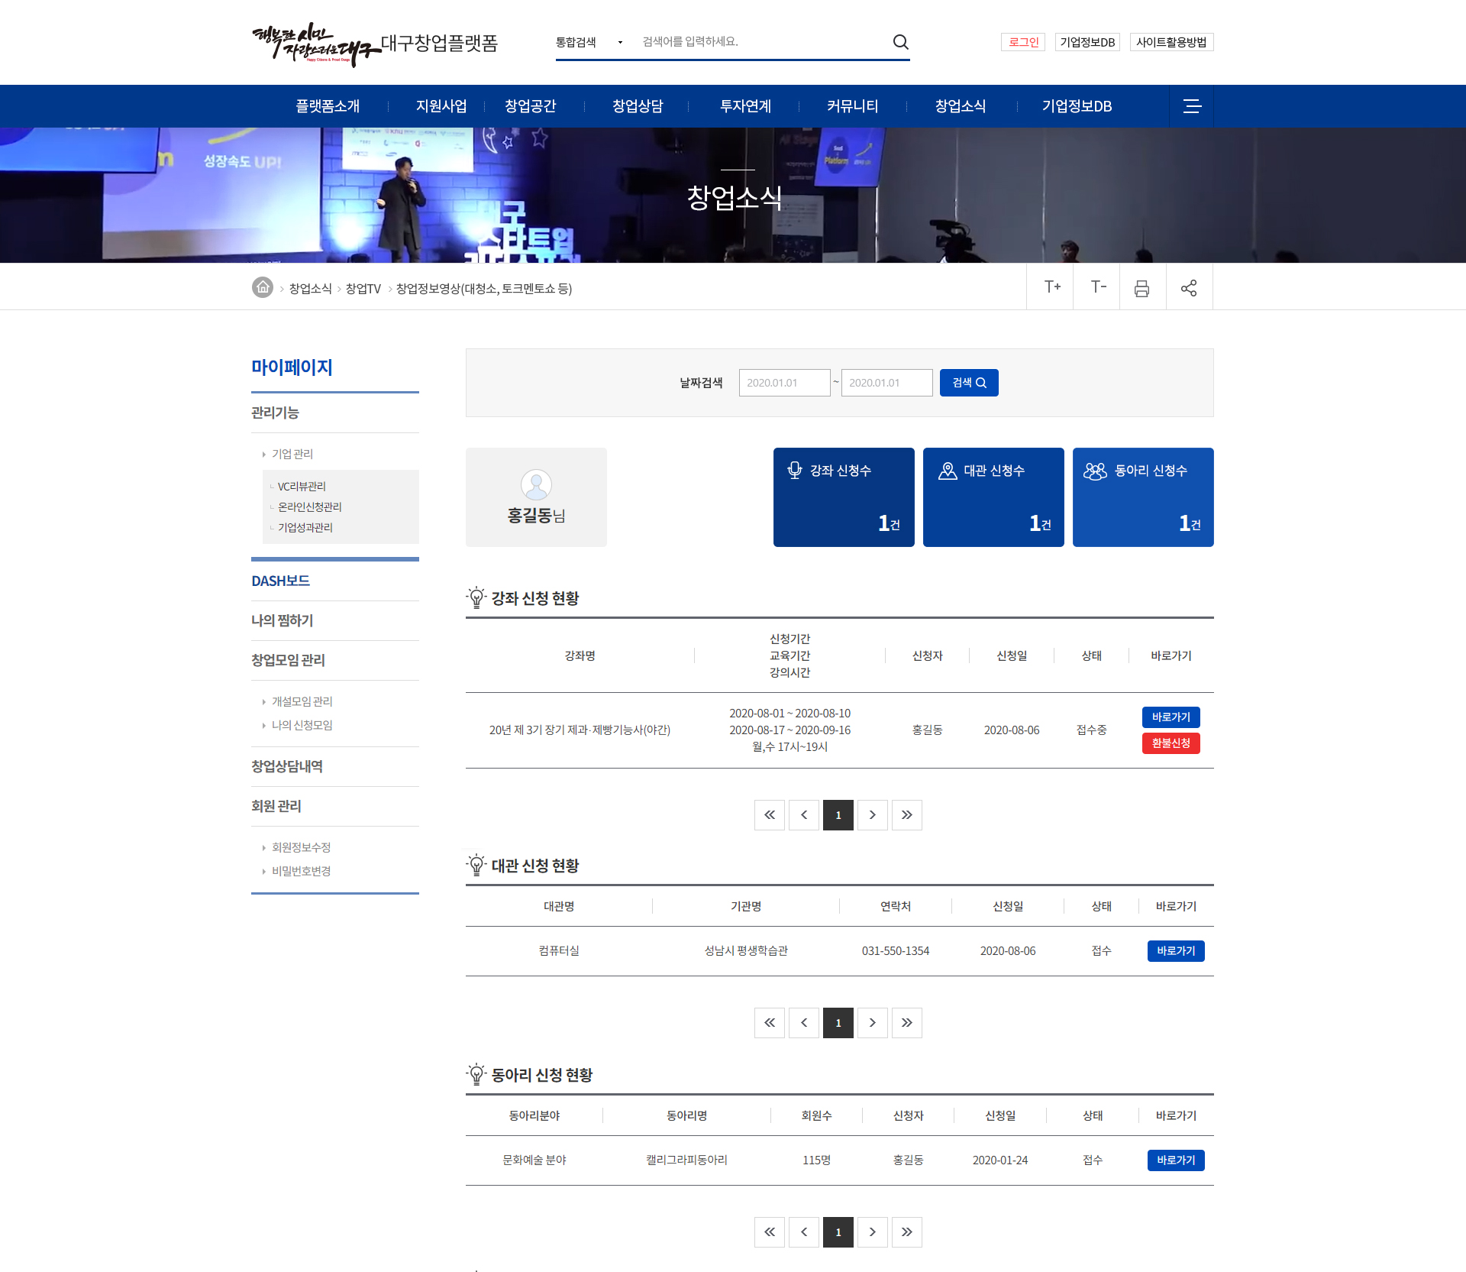Expand the 기업 관리 sidebar item
This screenshot has width=1466, height=1272.
click(292, 454)
